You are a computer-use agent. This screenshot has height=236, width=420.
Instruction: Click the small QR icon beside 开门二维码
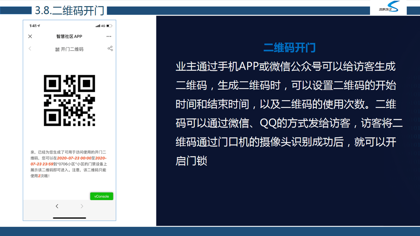click(x=57, y=49)
